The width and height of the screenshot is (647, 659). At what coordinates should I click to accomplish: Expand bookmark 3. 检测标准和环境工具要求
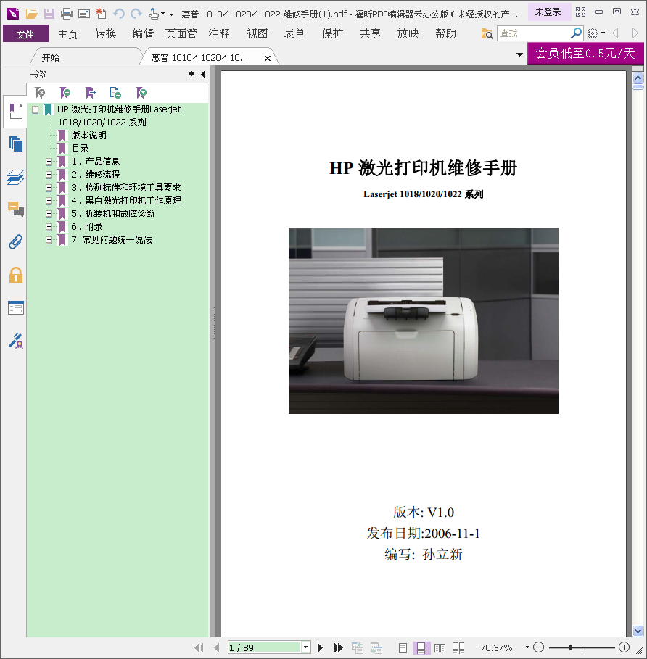[x=49, y=188]
